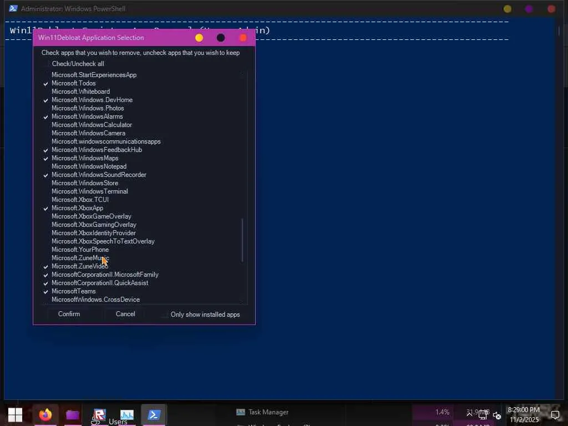Check Microsoft.WindowsNotepad
The image size is (568, 426).
(x=45, y=167)
